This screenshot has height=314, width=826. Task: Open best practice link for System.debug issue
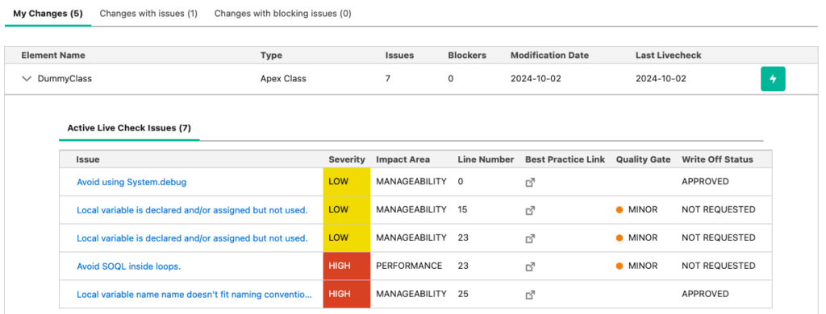coord(530,182)
